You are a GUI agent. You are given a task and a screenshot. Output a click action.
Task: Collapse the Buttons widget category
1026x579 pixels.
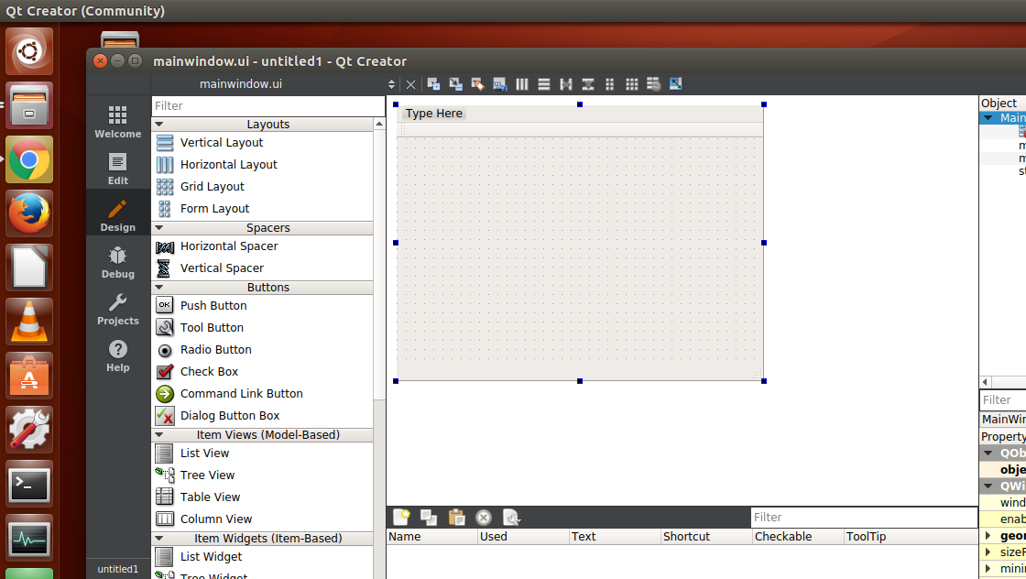click(x=159, y=287)
